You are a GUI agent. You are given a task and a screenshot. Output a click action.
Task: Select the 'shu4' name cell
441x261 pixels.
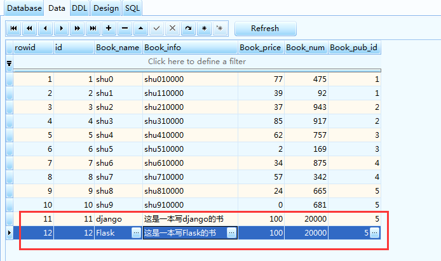point(118,135)
